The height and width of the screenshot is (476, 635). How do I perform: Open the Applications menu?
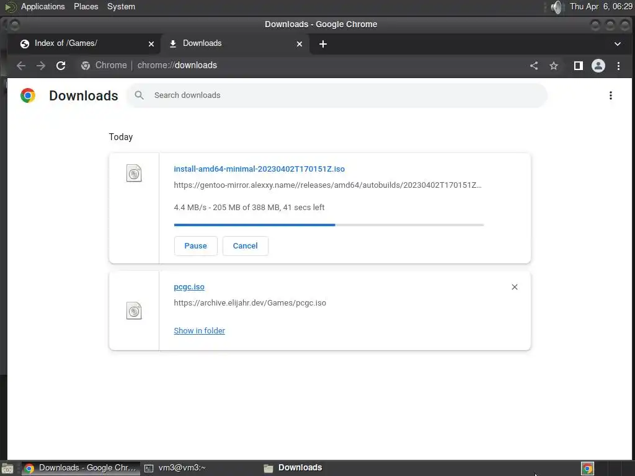[x=43, y=6]
